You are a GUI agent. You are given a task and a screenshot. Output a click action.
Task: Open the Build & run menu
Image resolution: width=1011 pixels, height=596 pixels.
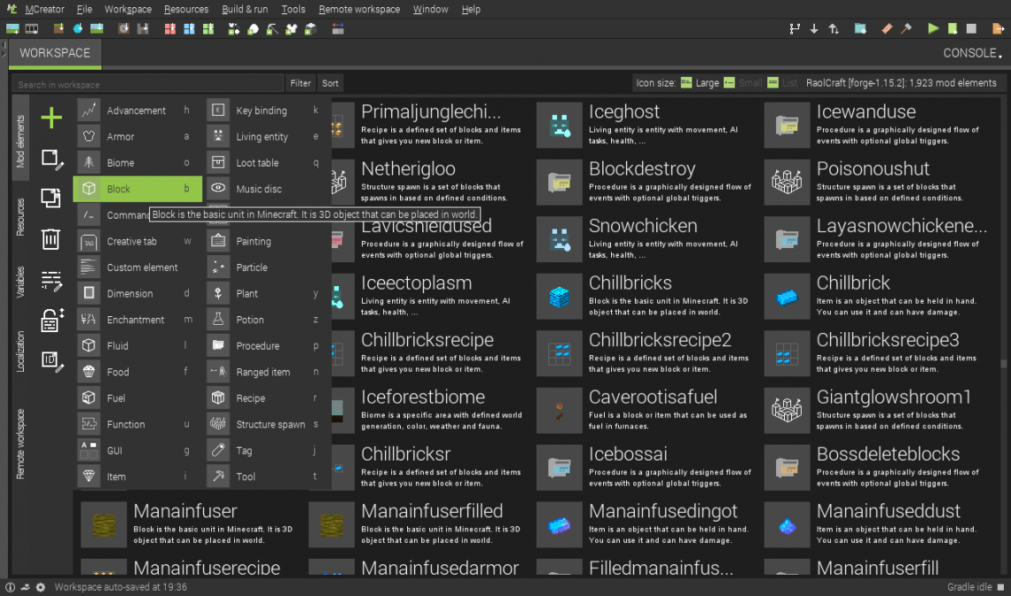[245, 9]
